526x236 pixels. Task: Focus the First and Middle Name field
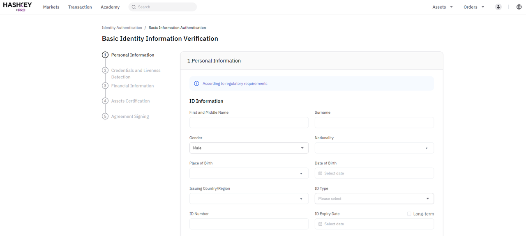(x=249, y=122)
